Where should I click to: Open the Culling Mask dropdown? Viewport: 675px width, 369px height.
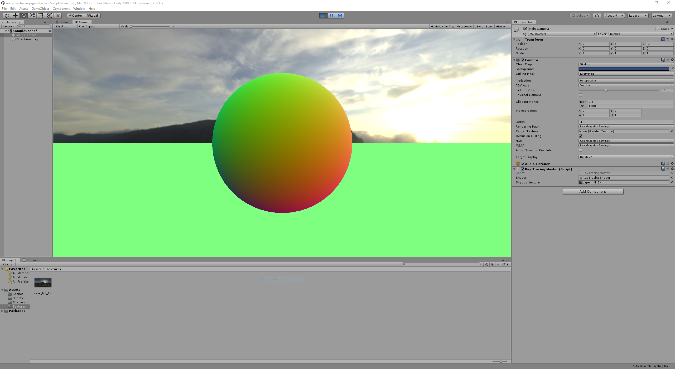point(626,74)
